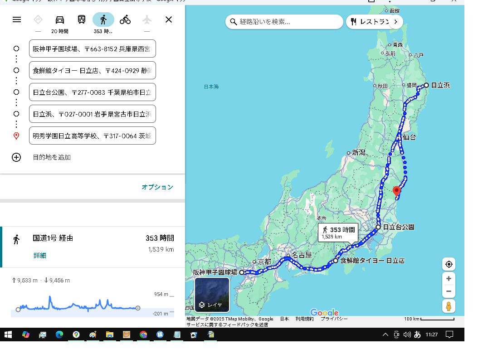Click the Street View pegman
Image resolution: width=488 pixels, height=354 pixels.
point(449,306)
